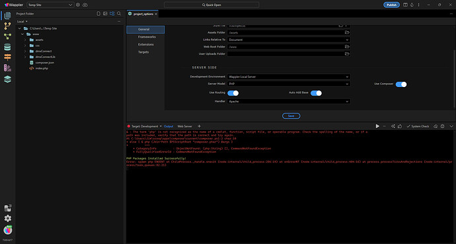Image resolution: width=456 pixels, height=244 pixels.
Task: Open the Database Manager sidebar icon
Action: [x=7, y=47]
